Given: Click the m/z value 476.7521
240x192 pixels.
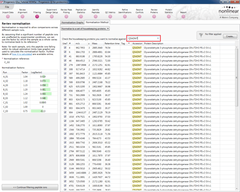Looking at the screenshot, I should (80, 117).
